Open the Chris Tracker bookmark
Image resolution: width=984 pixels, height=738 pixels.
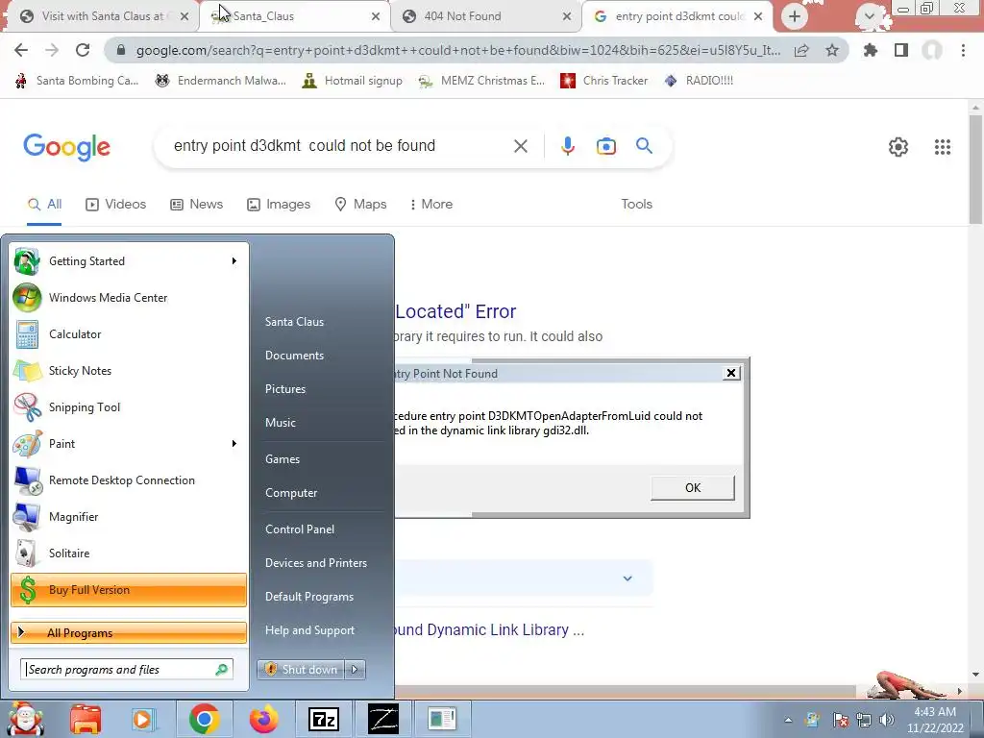[603, 81]
